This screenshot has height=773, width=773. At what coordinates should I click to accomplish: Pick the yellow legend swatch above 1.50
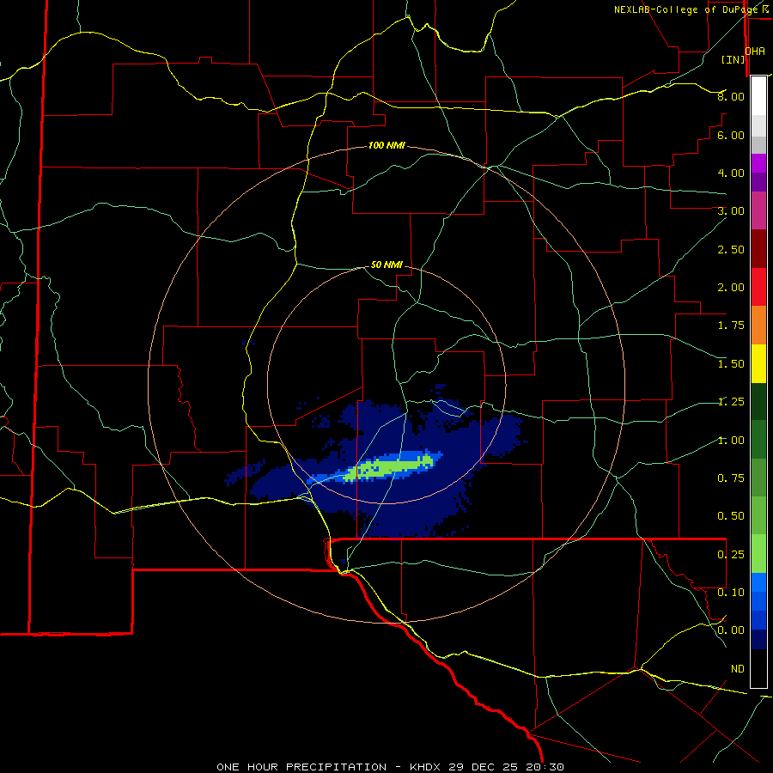(x=758, y=363)
